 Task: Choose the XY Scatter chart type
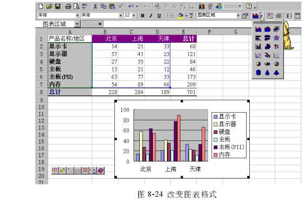[x=276, y=55]
